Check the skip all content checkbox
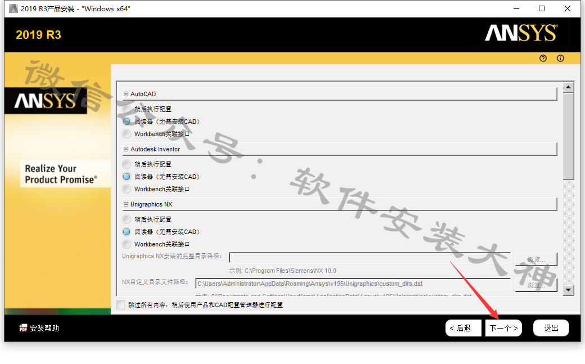This screenshot has width=585, height=364. coord(121,305)
